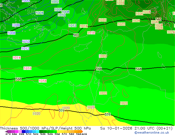
Task: Click the 'Thickness 500/1000 hPa/SLP/Height 500 hPa' title
Action: 45,128
